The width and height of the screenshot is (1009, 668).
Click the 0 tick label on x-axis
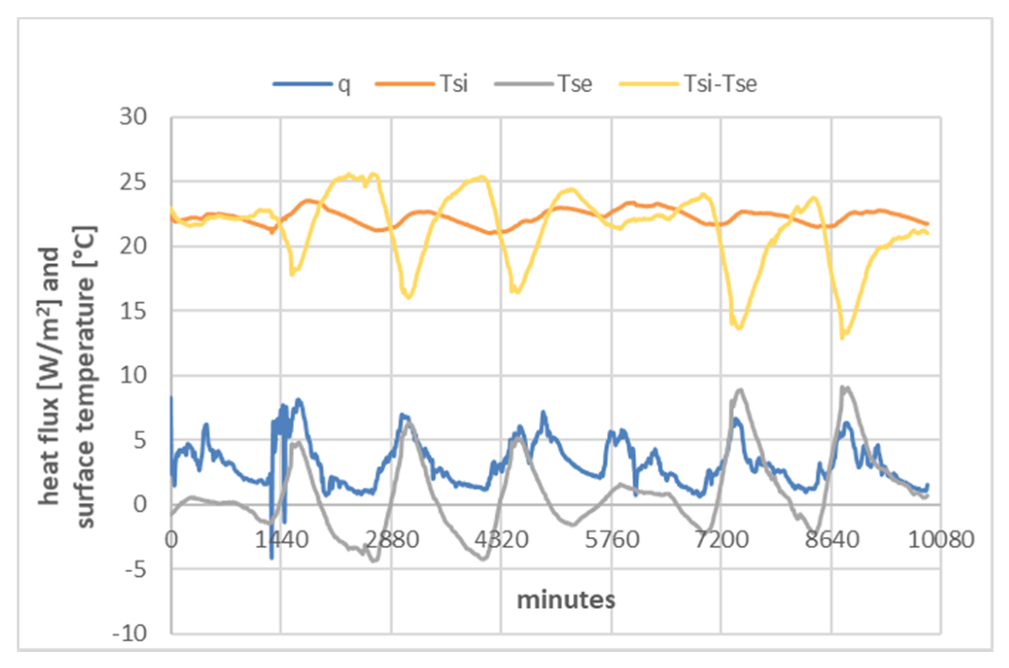pyautogui.click(x=171, y=540)
